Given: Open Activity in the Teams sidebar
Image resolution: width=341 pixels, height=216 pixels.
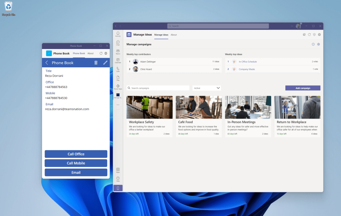Looking at the screenshot, I should pos(118,34).
